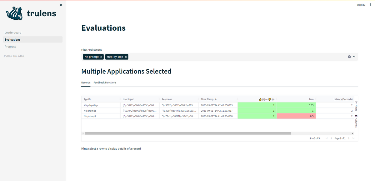The width and height of the screenshot is (375, 181).
Task: Click the horizontal scrollbar's left arrow
Action: click(83, 133)
